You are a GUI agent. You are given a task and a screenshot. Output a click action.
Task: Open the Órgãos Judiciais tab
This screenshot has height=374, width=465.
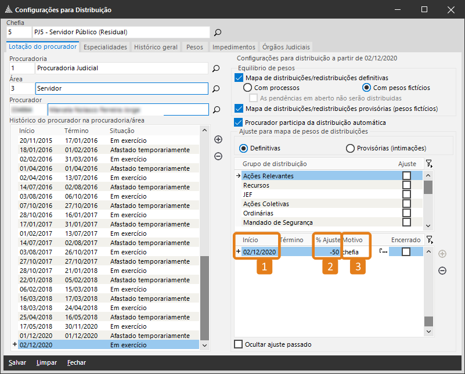click(x=286, y=47)
